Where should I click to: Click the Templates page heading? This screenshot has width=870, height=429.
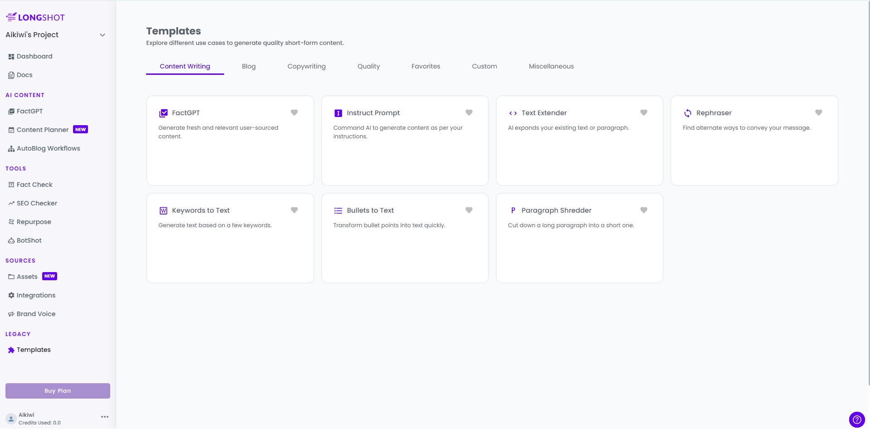pos(173,31)
